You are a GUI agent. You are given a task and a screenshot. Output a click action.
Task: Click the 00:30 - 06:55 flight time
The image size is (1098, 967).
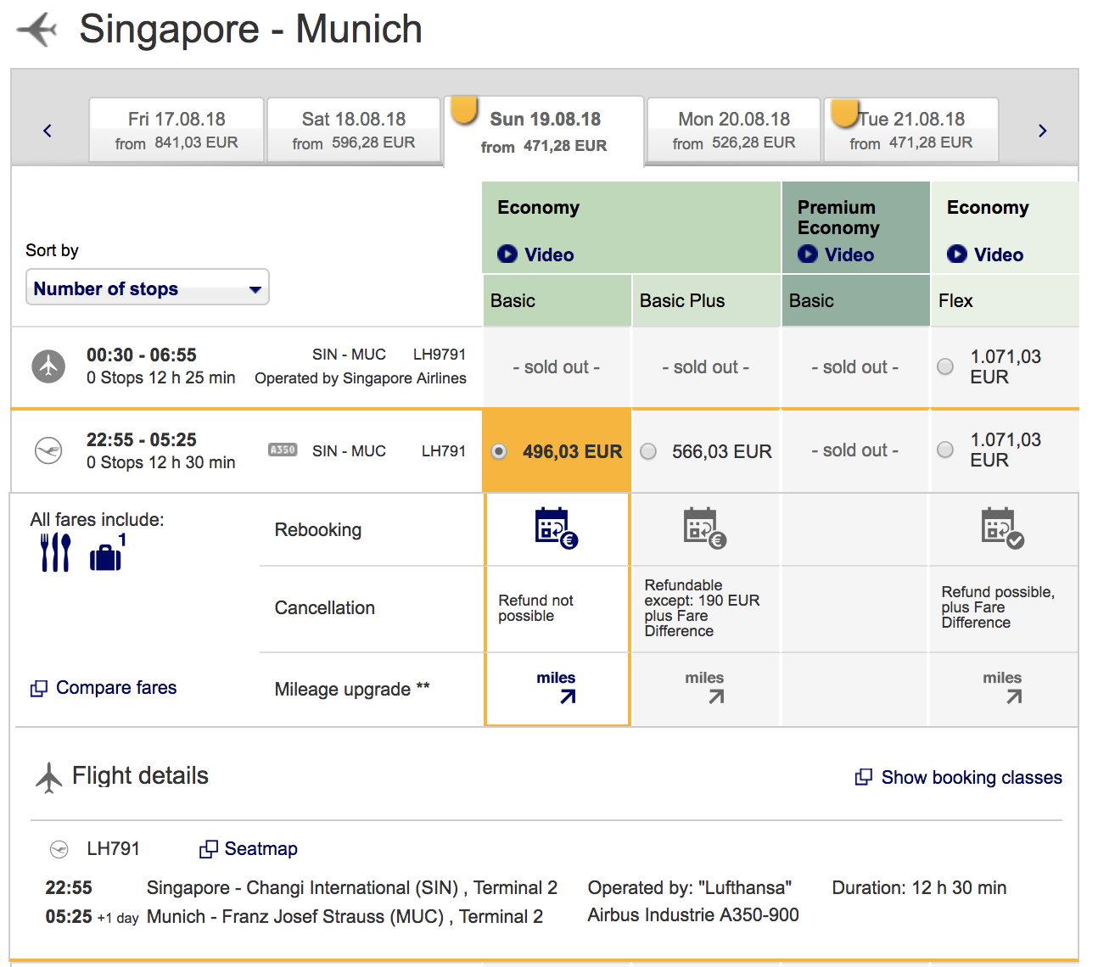click(x=142, y=355)
